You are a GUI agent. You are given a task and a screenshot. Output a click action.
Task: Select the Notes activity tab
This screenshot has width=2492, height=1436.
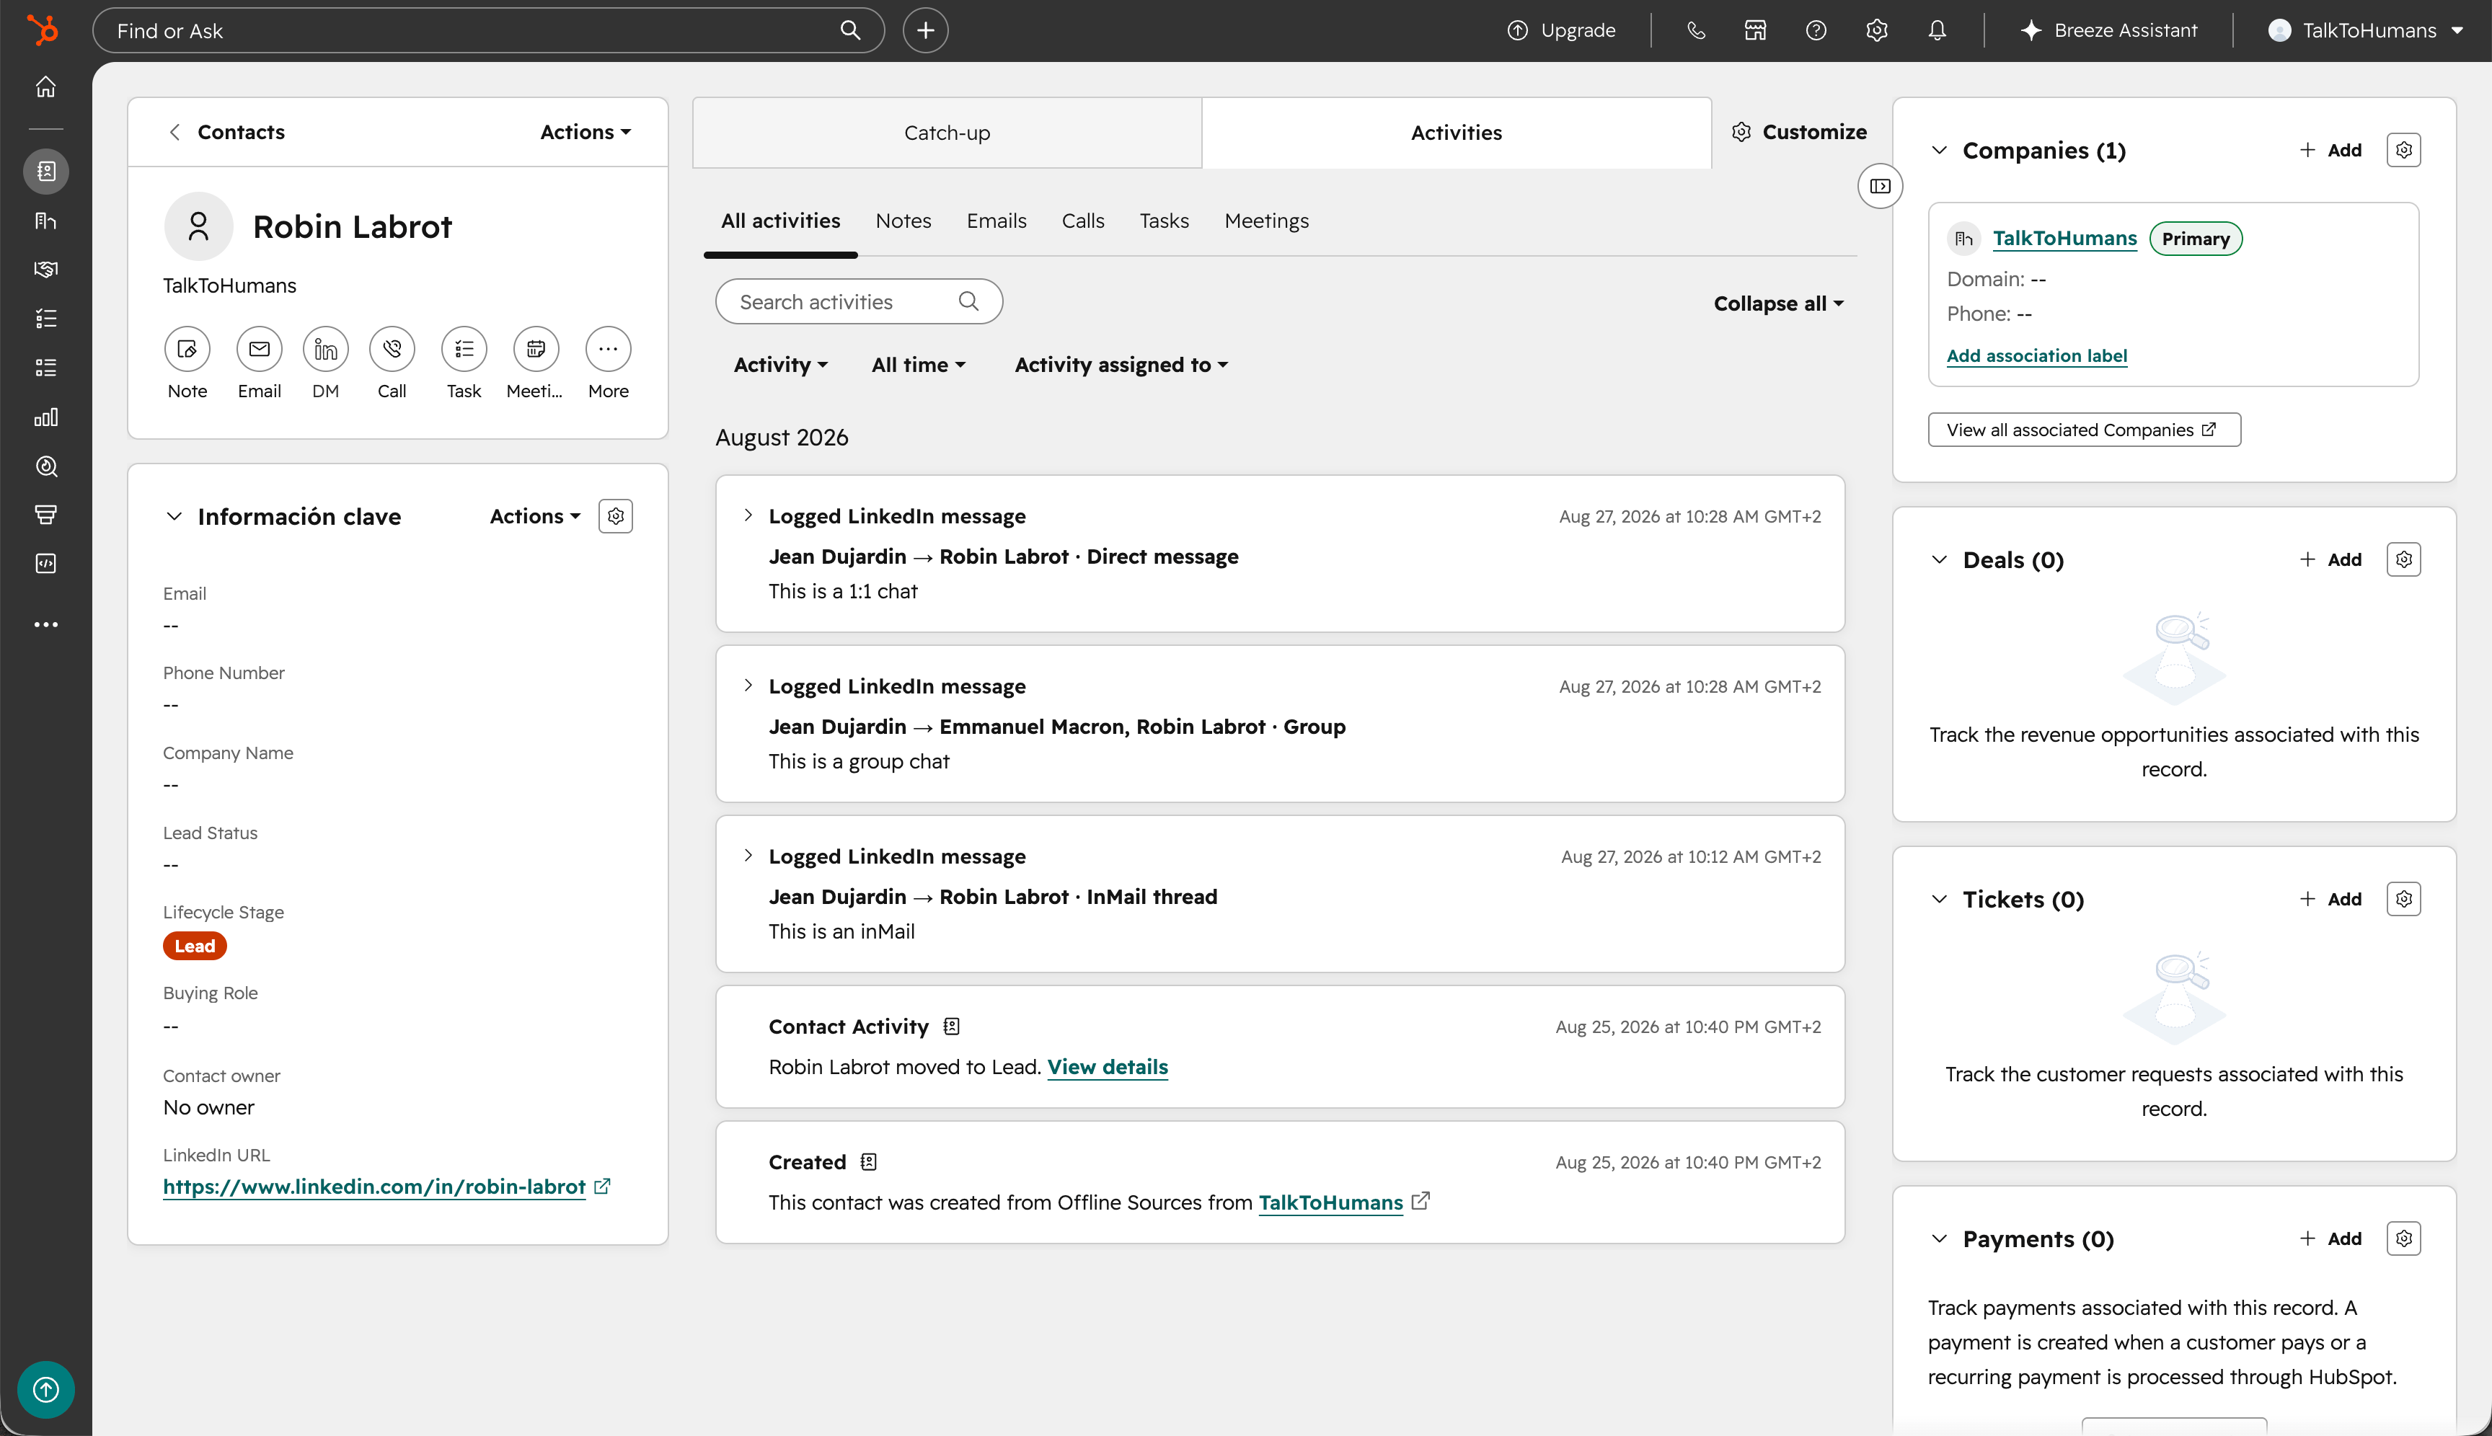(903, 221)
